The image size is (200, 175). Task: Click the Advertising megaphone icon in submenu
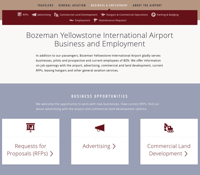[34, 15]
